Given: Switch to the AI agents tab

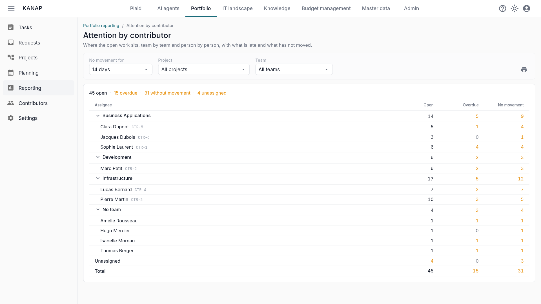Looking at the screenshot, I should coord(168,8).
